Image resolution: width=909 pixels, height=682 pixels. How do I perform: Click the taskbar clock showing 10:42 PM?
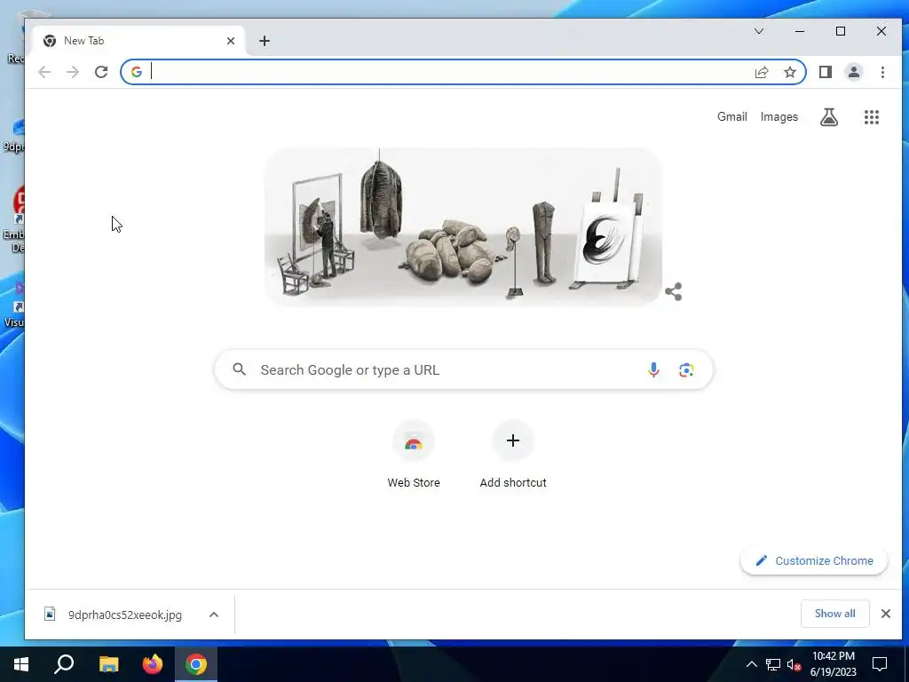pyautogui.click(x=833, y=664)
